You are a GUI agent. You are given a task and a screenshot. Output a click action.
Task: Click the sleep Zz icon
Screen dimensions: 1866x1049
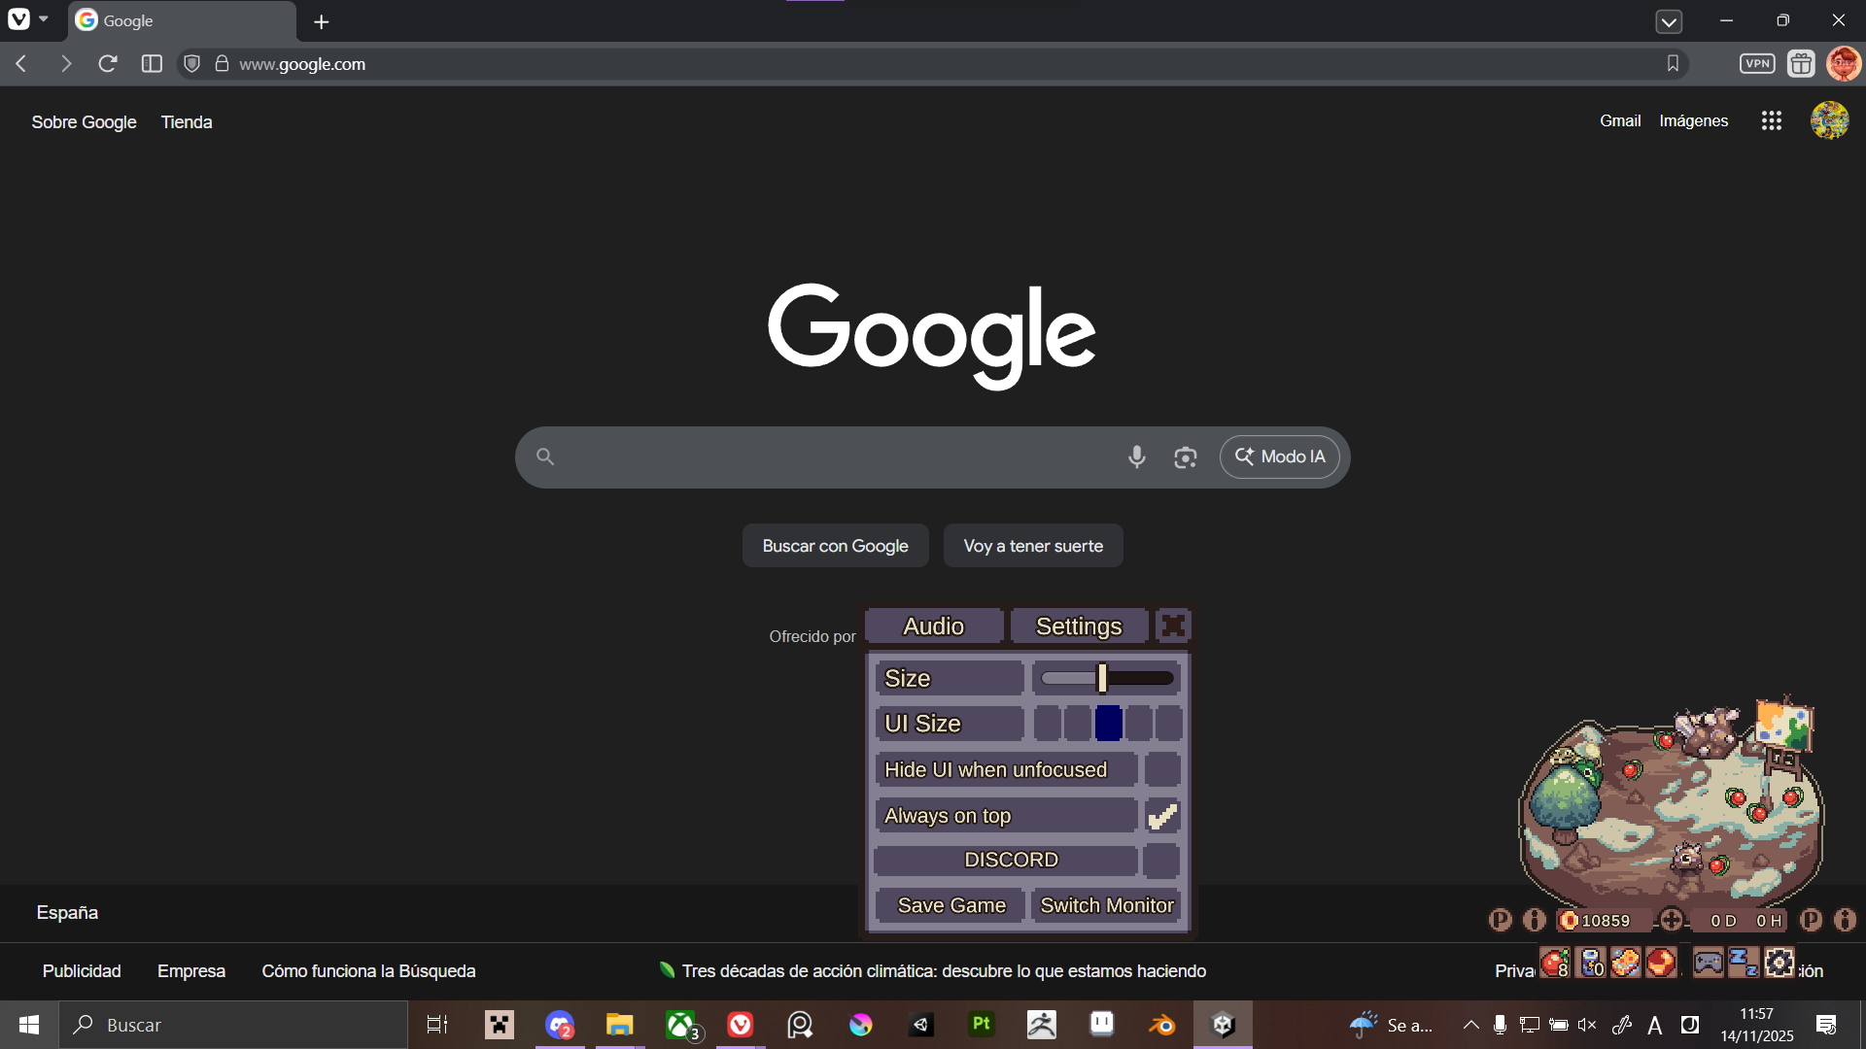1744,963
